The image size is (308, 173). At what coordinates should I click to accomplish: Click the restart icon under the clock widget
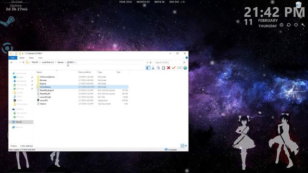[x=289, y=25]
